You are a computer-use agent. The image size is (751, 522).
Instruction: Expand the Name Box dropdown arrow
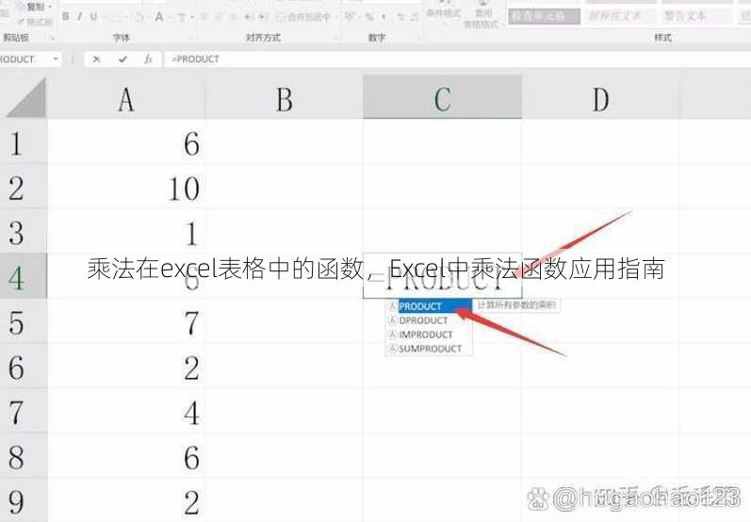click(56, 59)
